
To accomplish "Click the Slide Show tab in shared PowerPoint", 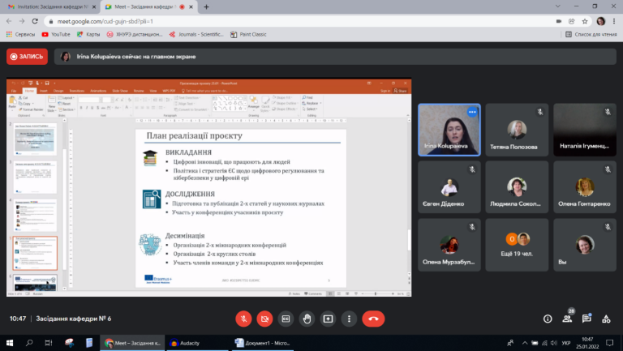I will point(120,91).
